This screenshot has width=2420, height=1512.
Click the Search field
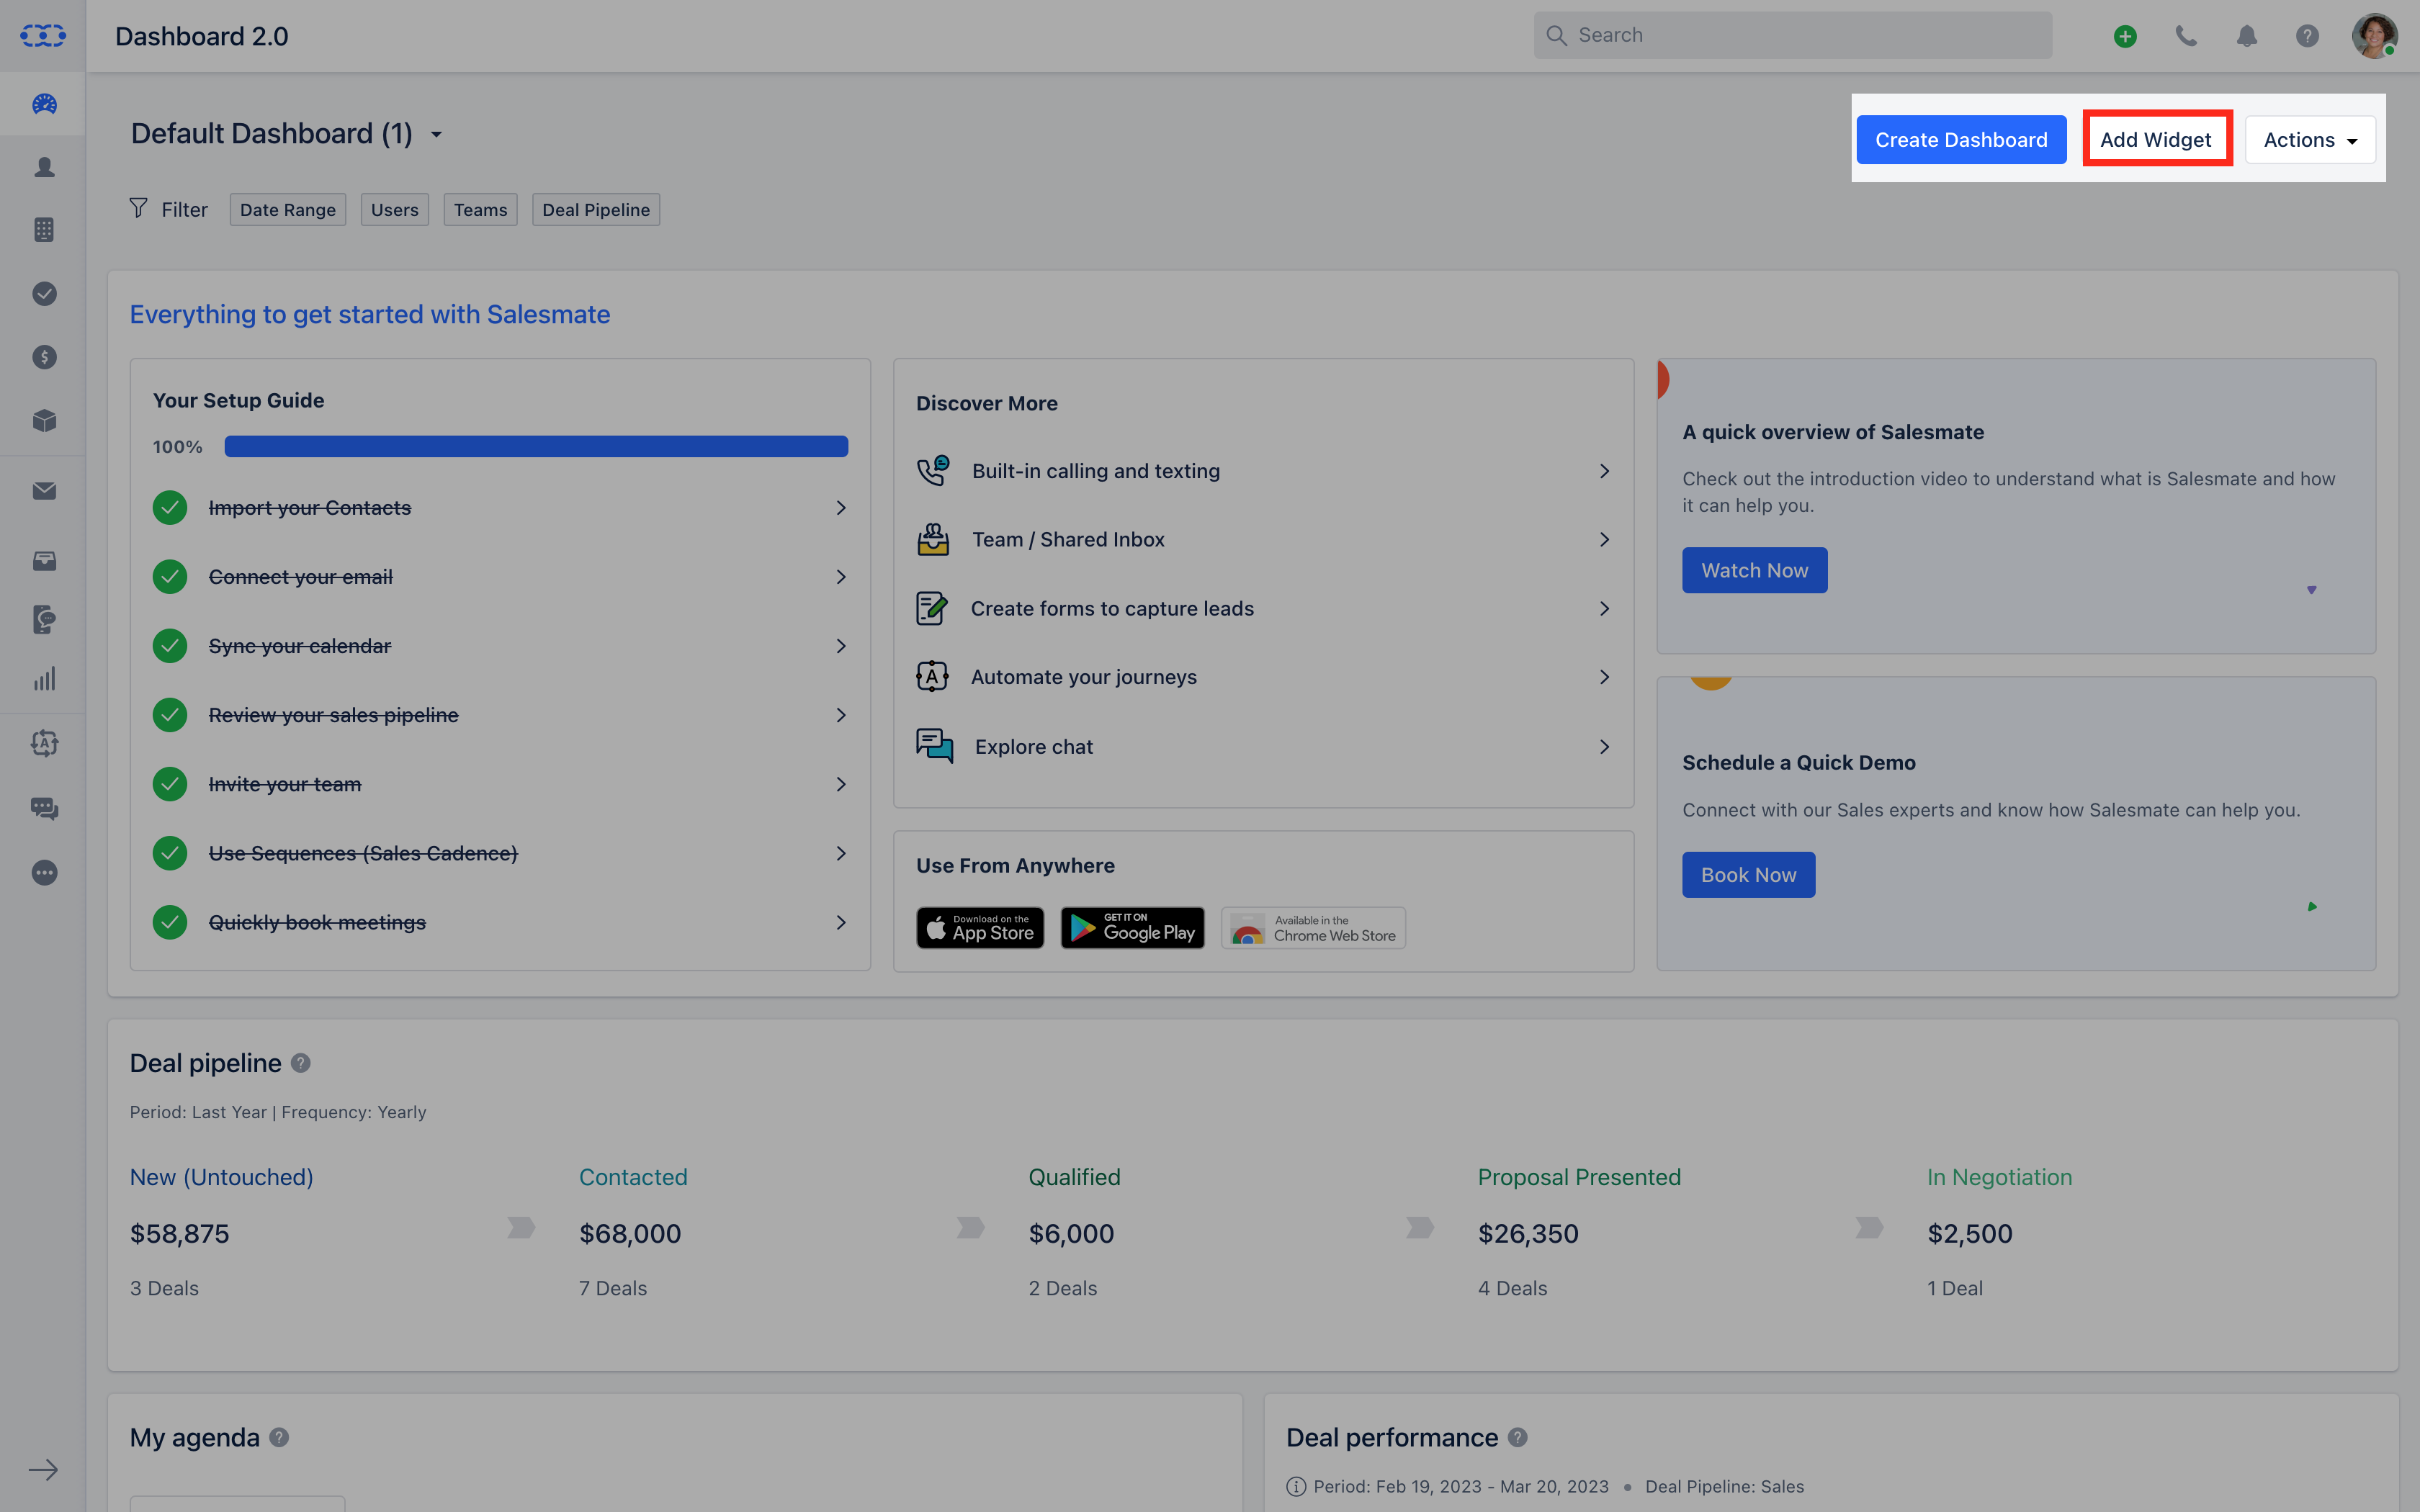1793,36
